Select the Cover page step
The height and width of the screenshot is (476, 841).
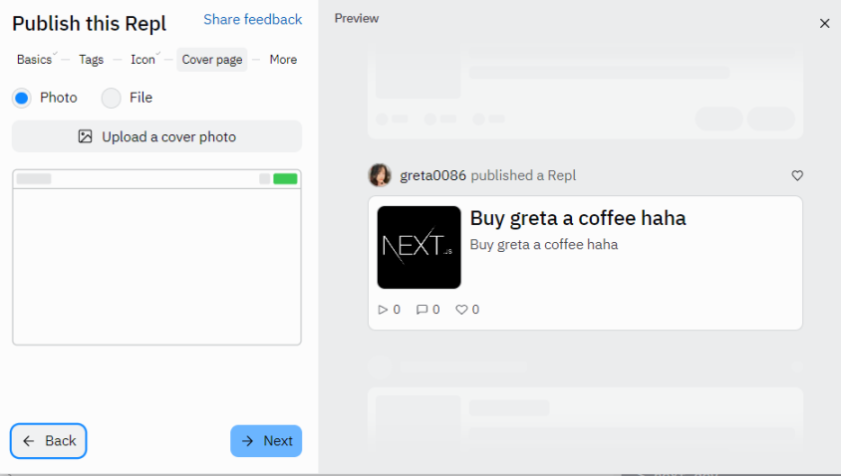coord(212,60)
